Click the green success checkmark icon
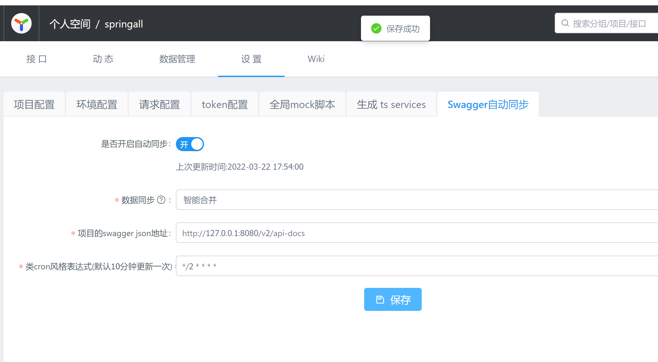 (376, 28)
